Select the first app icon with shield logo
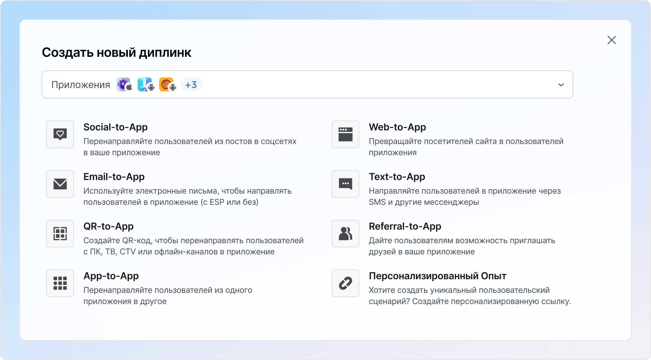This screenshot has width=651, height=360. [x=123, y=85]
